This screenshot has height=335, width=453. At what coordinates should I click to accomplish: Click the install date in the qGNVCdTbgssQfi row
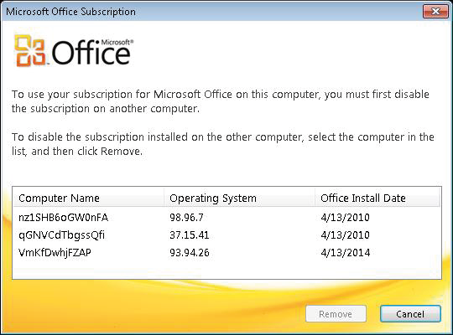(346, 234)
